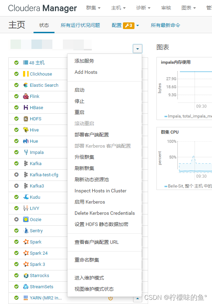
Task: Click the HBase service icon
Action: tap(26, 107)
